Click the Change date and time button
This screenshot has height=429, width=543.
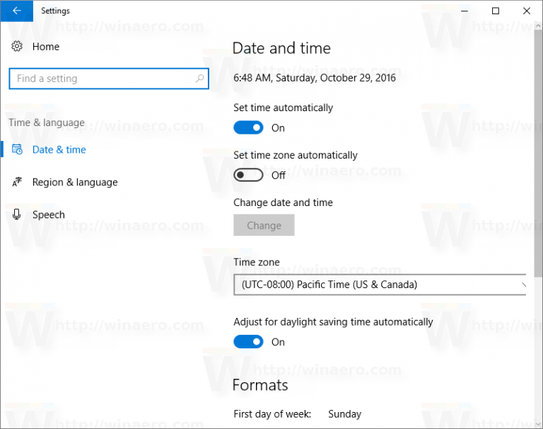tap(264, 225)
